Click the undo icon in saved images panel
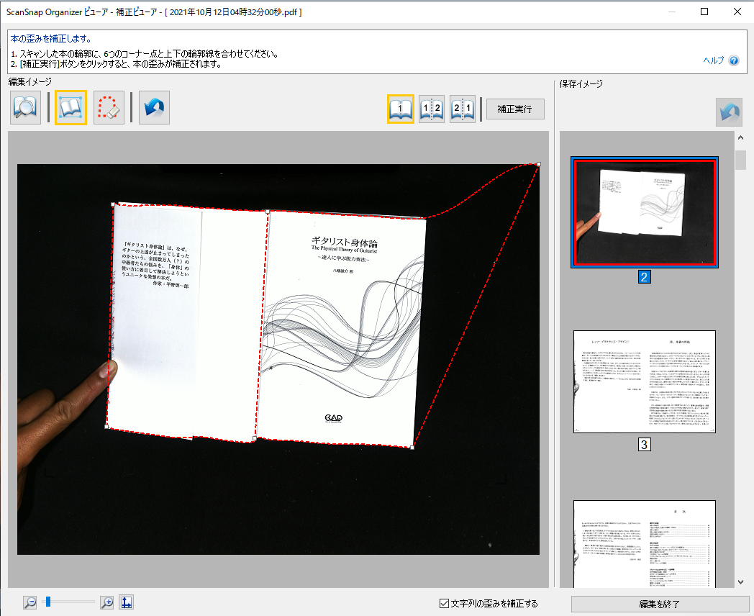Screen dimensions: 754x616 tap(729, 112)
